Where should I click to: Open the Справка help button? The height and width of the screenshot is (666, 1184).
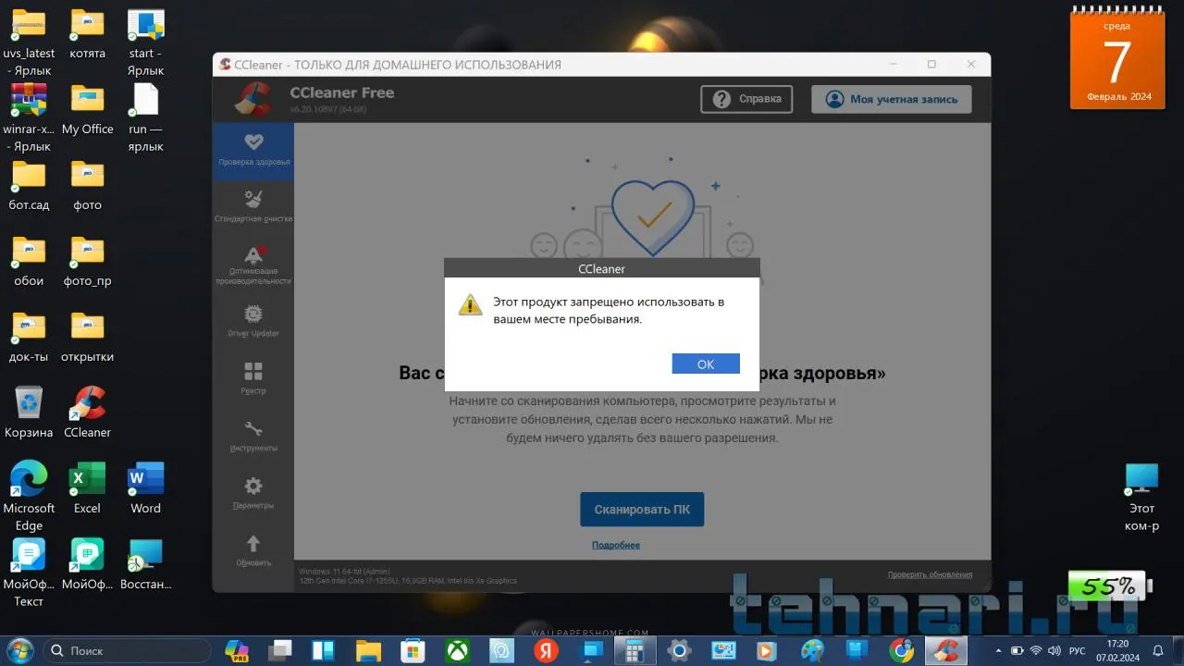point(746,99)
